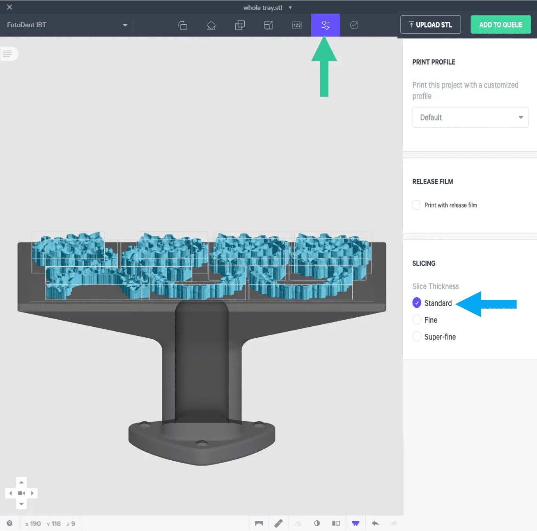The height and width of the screenshot is (531, 537).
Task: Click the ADD TO QUEUE button
Action: pyautogui.click(x=500, y=25)
